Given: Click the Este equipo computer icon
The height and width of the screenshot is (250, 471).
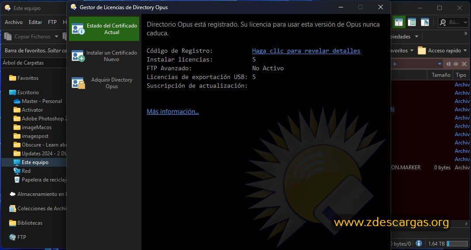Looking at the screenshot, I should pos(17,162).
